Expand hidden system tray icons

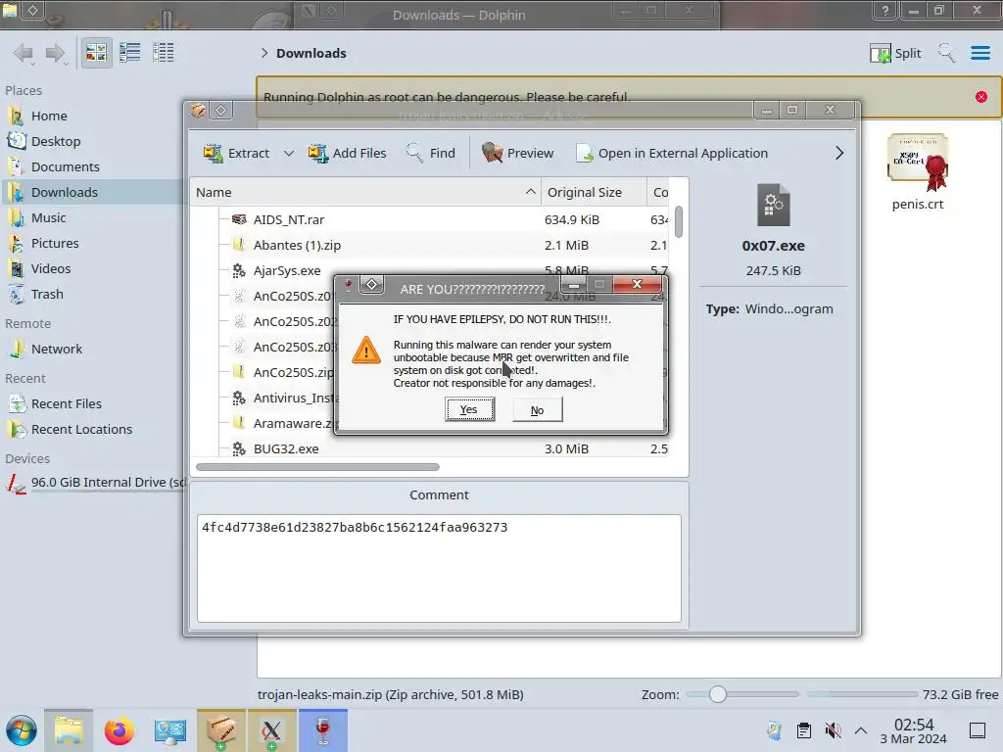861,730
